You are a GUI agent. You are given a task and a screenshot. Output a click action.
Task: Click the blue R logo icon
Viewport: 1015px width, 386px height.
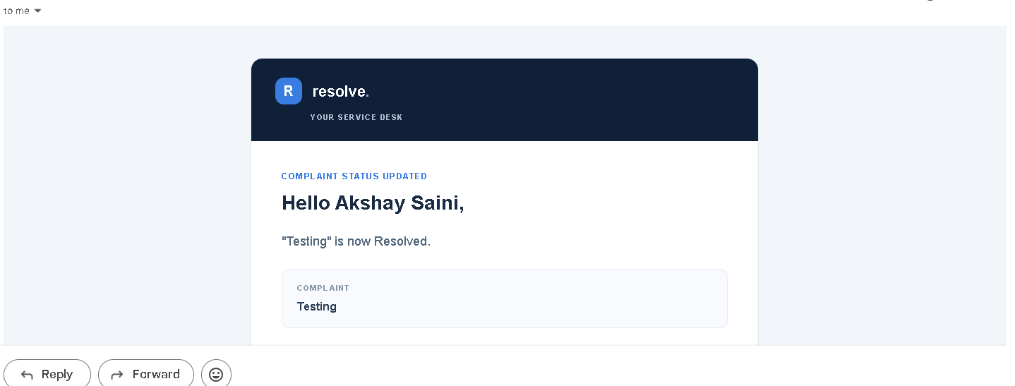[x=289, y=91]
